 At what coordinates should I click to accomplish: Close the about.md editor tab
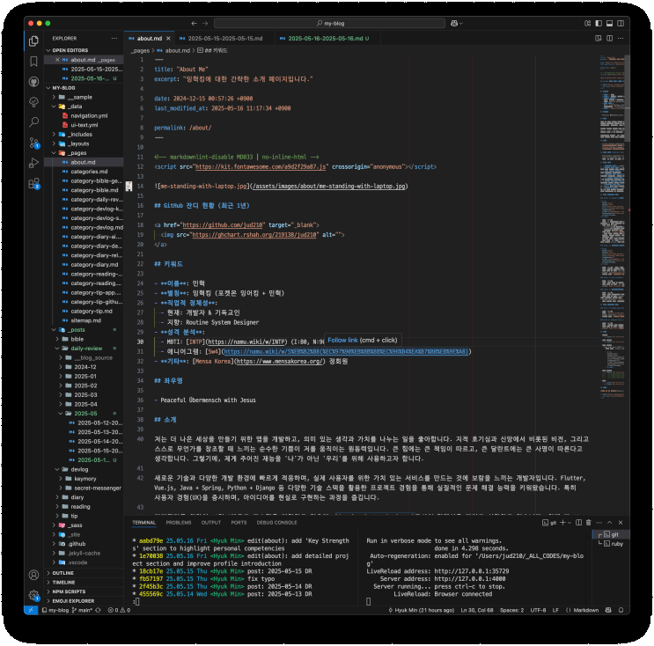168,39
